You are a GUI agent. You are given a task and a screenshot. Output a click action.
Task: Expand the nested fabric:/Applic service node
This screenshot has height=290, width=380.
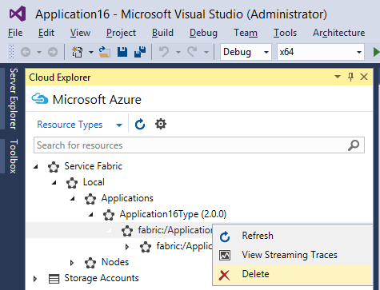(127, 247)
